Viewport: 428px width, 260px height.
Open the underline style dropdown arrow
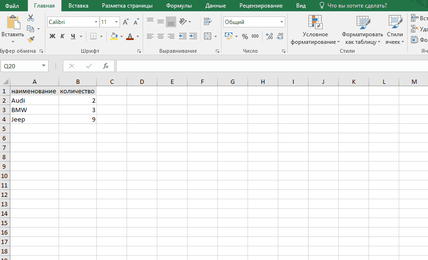81,36
